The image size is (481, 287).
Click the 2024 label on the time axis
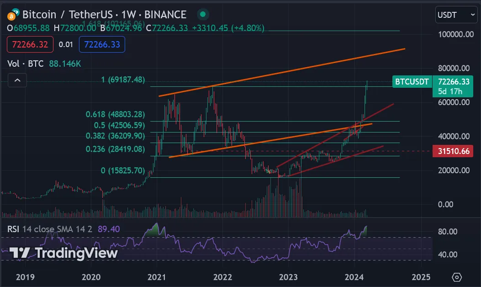tap(354, 277)
